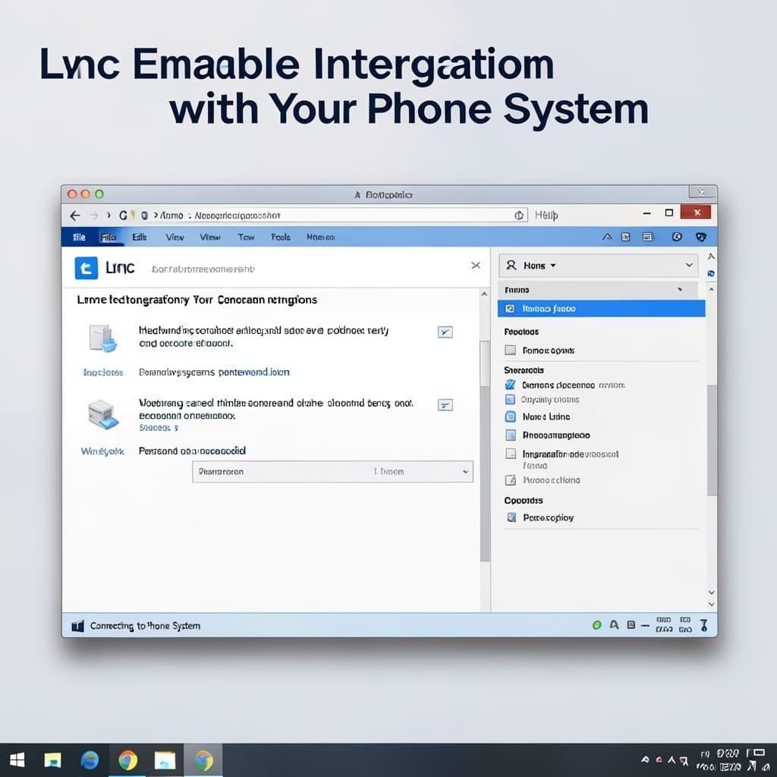
Task: Expand the chevron at right of Hons box
Action: tap(689, 265)
